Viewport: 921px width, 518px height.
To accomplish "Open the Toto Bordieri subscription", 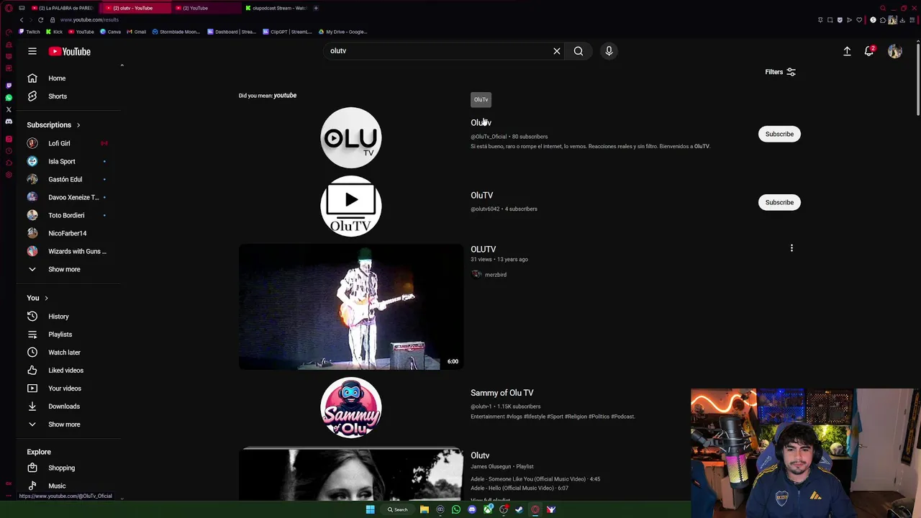I will pyautogui.click(x=66, y=215).
